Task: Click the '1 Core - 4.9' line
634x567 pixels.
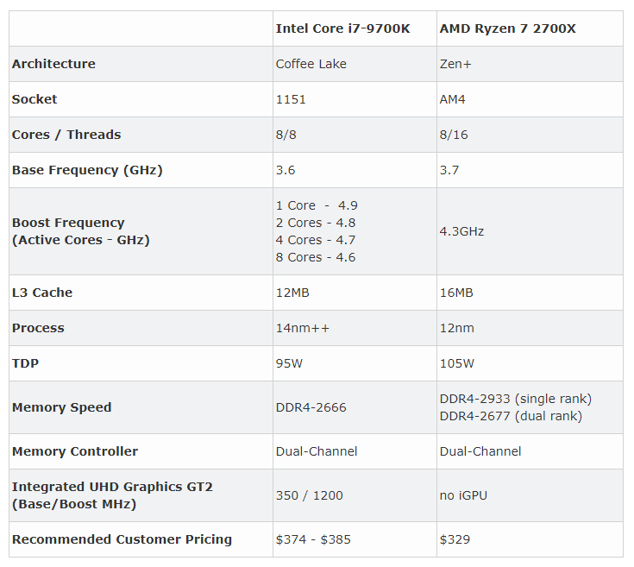Action: tap(317, 205)
